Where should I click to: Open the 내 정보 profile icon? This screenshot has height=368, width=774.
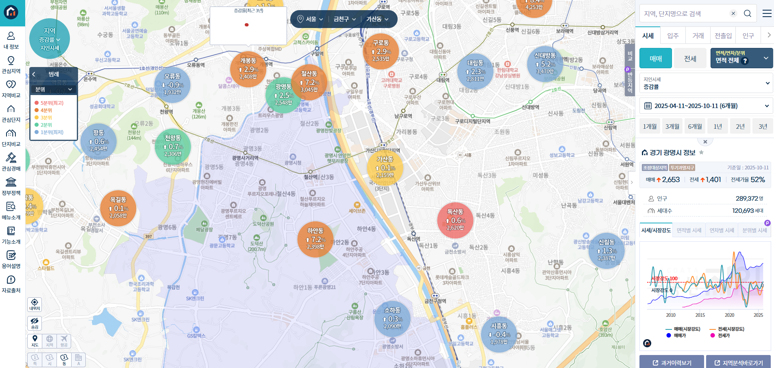[x=11, y=36]
